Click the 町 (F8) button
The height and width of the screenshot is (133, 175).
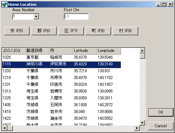coord(98,31)
